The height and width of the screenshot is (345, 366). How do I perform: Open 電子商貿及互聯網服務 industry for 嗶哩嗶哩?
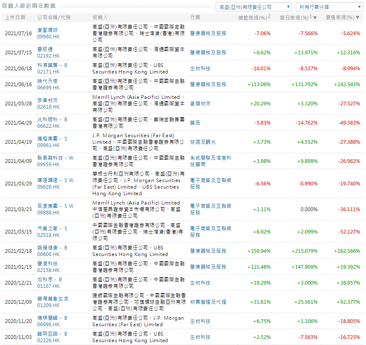pos(210,184)
